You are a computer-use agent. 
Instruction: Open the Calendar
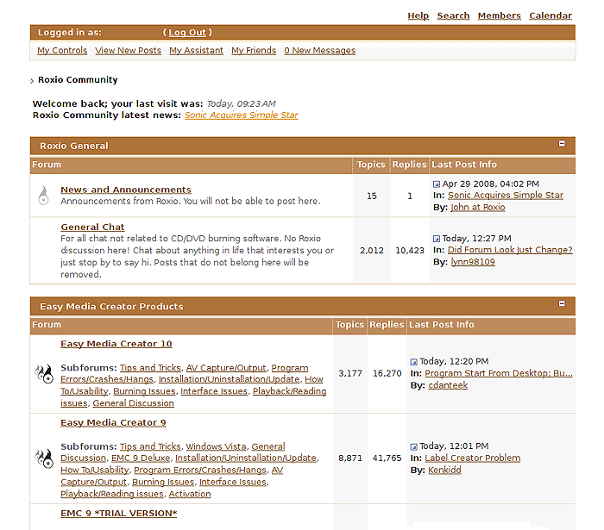[551, 16]
